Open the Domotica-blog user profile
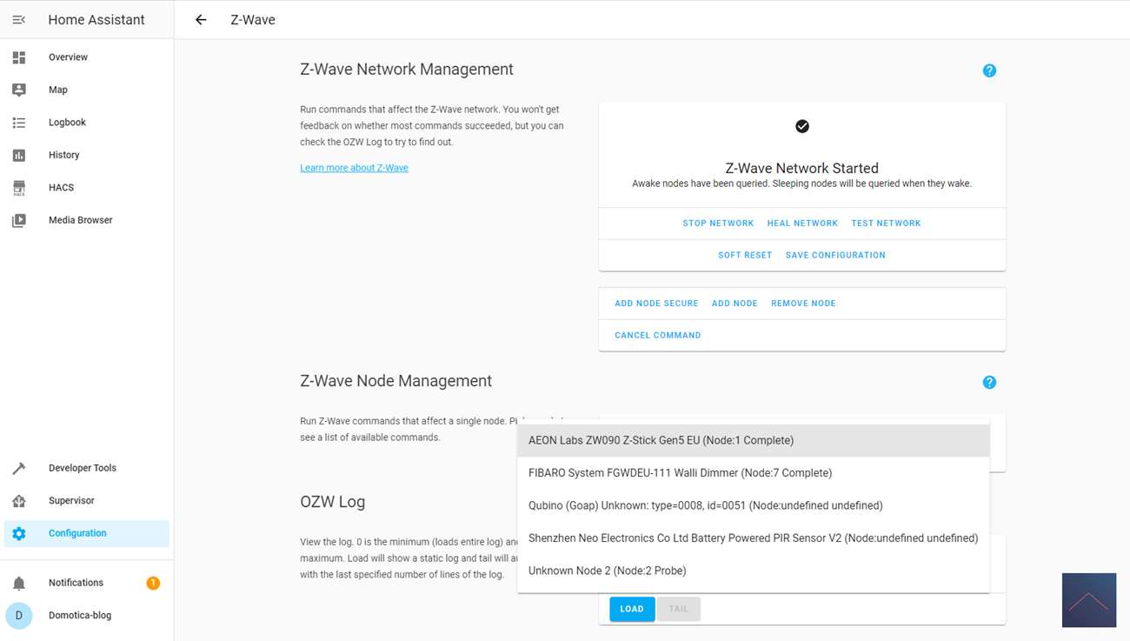Screen dimensions: 1130x641 [x=79, y=615]
